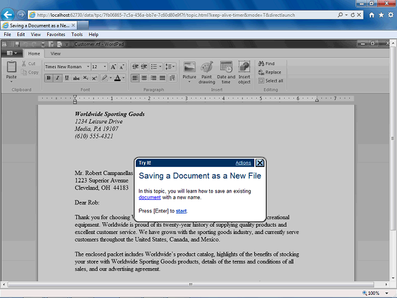
Task: Toggle Italic formatting
Action: pos(58,78)
